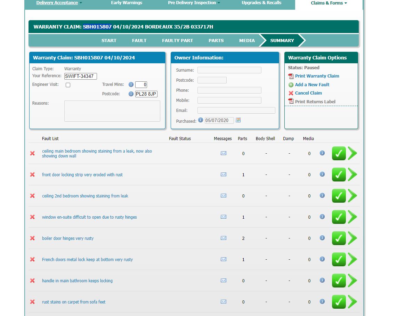Click green arrow for window en-suite fault

[x=353, y=217]
